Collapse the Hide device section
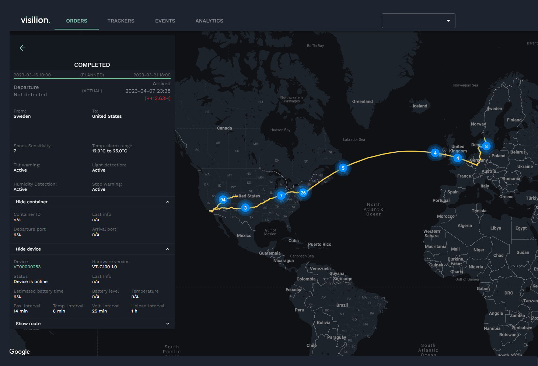 tap(92, 249)
